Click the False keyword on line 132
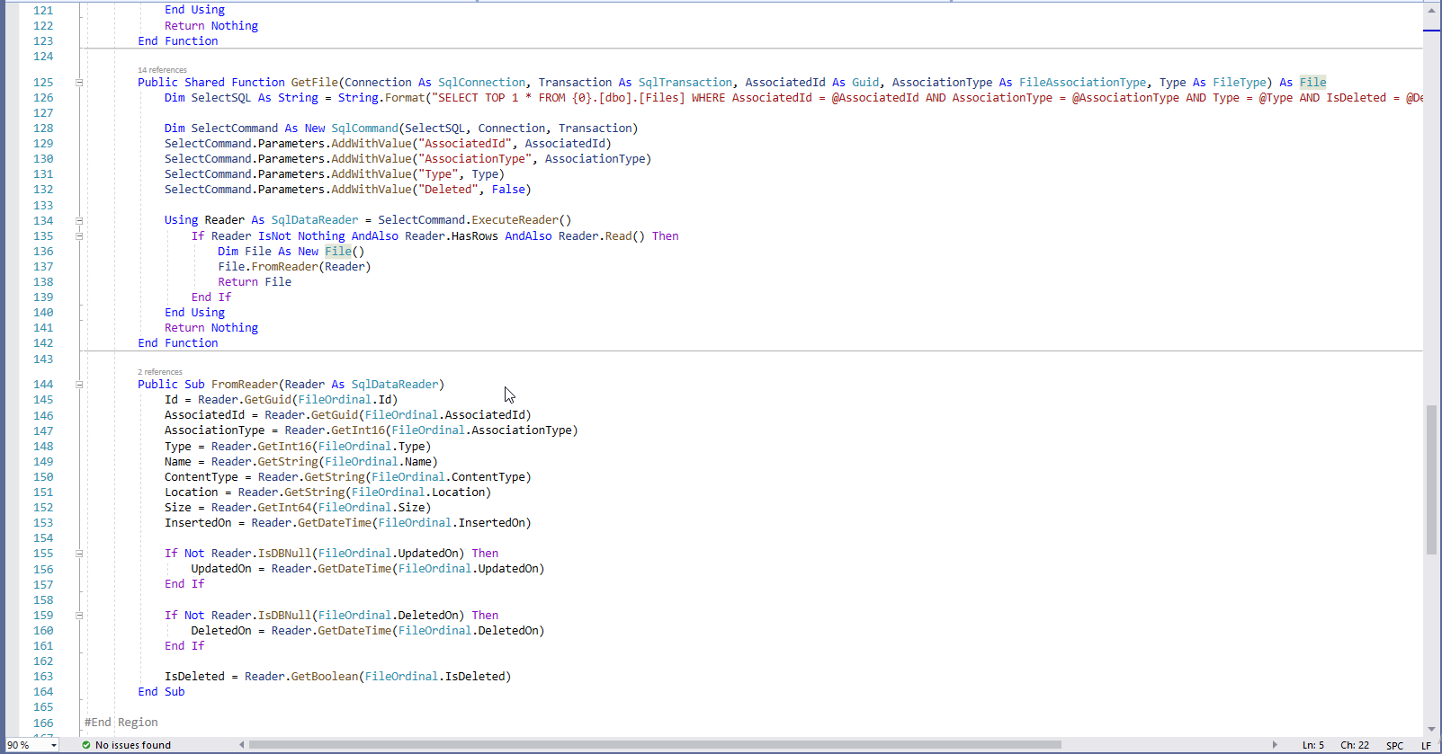 tap(508, 190)
